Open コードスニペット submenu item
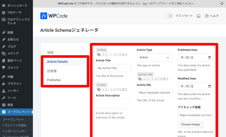 [x=13, y=120]
